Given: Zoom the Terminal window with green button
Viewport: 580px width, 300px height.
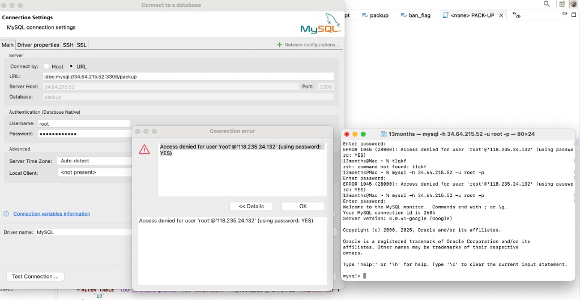Looking at the screenshot, I should click(x=363, y=134).
